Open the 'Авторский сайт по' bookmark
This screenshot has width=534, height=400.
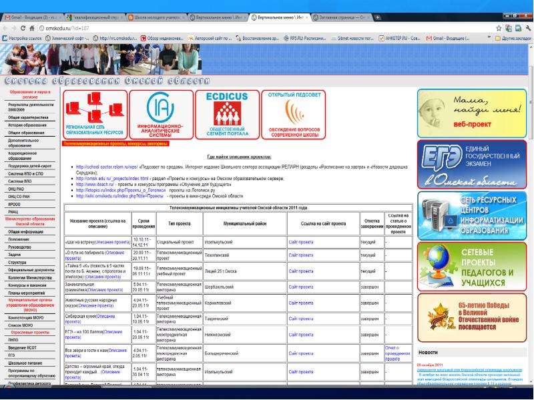[x=210, y=39]
